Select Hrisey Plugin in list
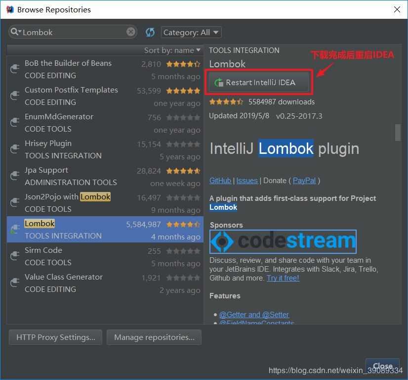The width and height of the screenshot is (408, 380). [105, 149]
